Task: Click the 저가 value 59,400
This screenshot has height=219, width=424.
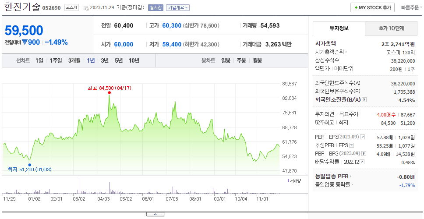Action: 172,44
